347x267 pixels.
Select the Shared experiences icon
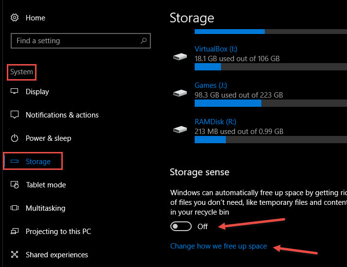pyautogui.click(x=15, y=254)
